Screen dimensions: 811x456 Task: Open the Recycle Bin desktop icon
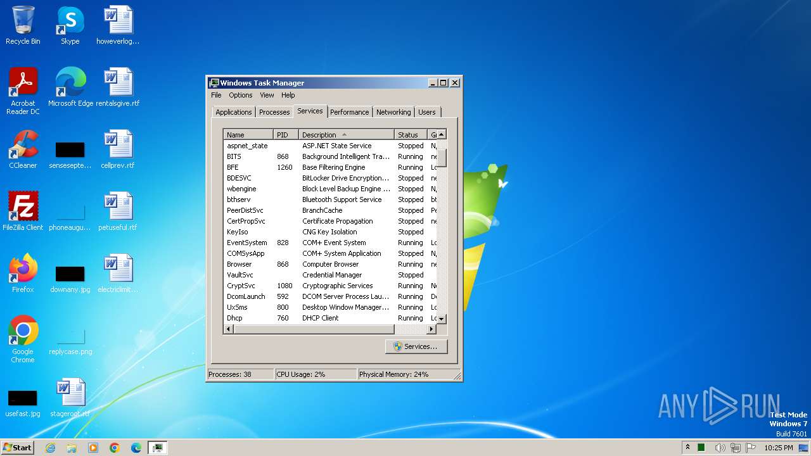[x=23, y=25]
